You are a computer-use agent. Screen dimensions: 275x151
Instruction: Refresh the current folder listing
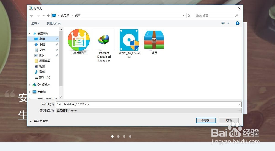tap(189, 16)
